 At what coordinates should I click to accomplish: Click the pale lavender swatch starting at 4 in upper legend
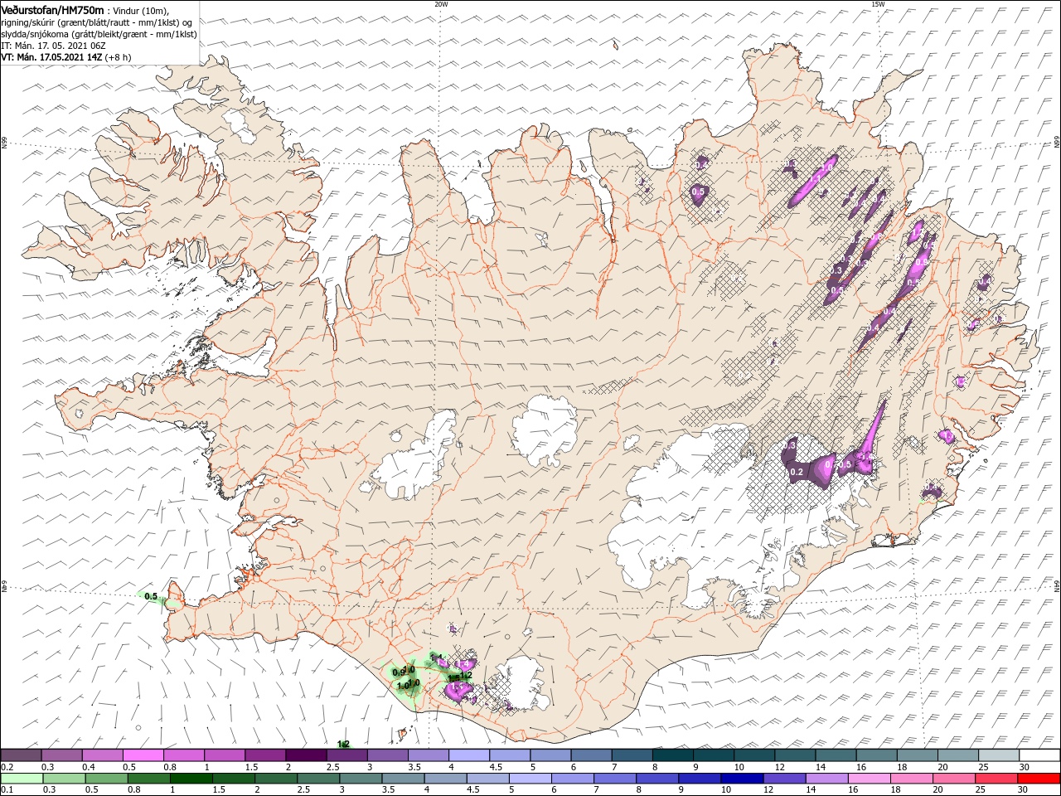[x=469, y=755]
